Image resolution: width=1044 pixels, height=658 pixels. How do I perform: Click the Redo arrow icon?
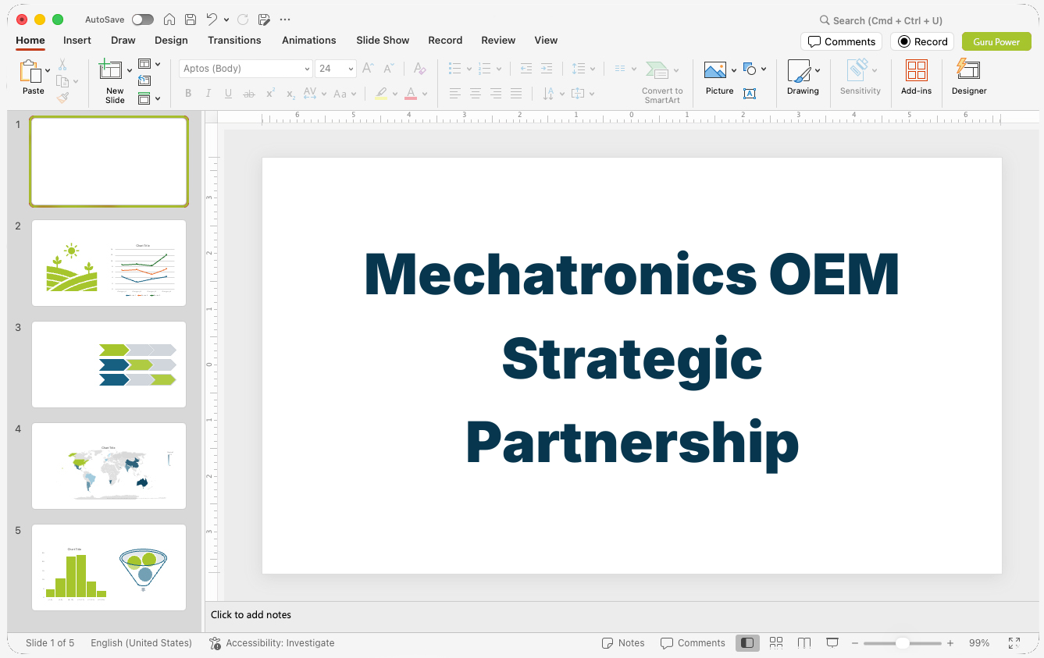click(243, 20)
